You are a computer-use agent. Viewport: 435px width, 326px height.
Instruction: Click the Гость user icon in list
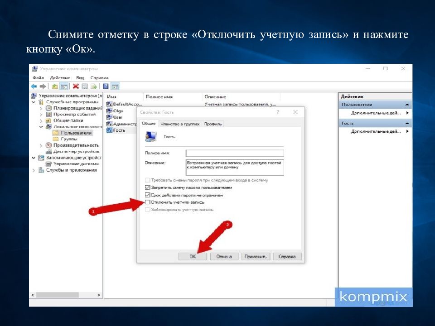click(x=109, y=130)
